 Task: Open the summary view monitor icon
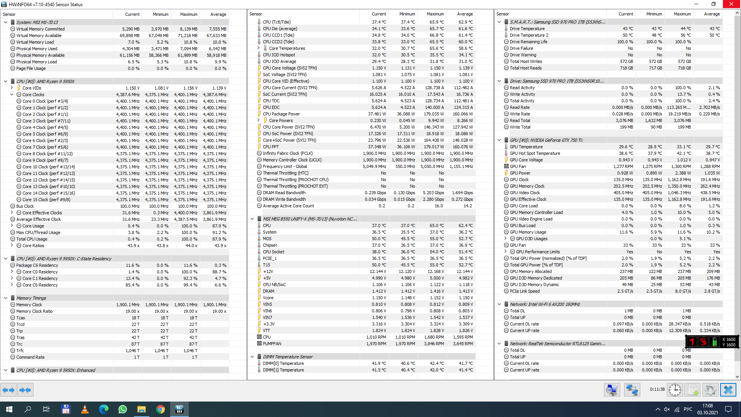[x=612, y=390]
